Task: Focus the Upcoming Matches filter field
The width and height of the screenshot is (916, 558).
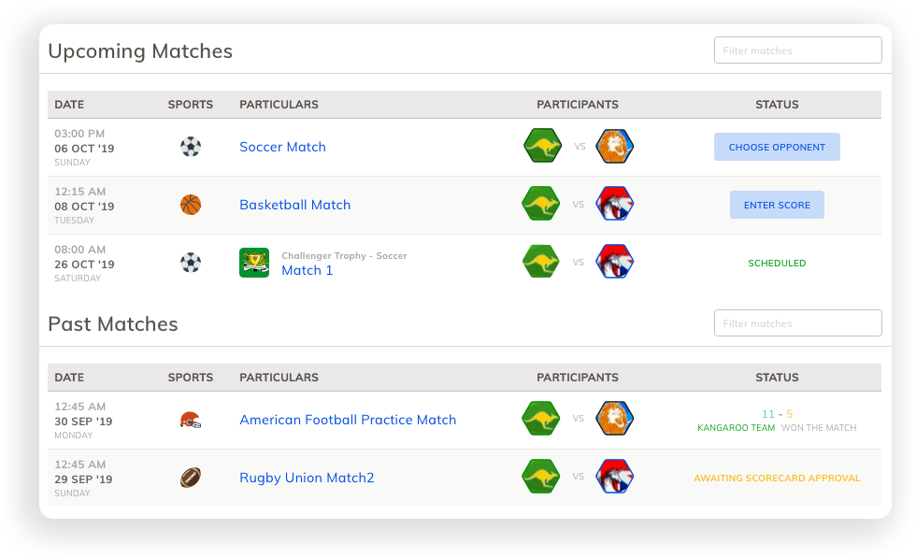Action: (797, 50)
